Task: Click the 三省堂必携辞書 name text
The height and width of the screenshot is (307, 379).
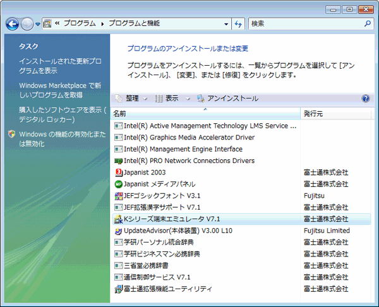Action: pos(146,266)
